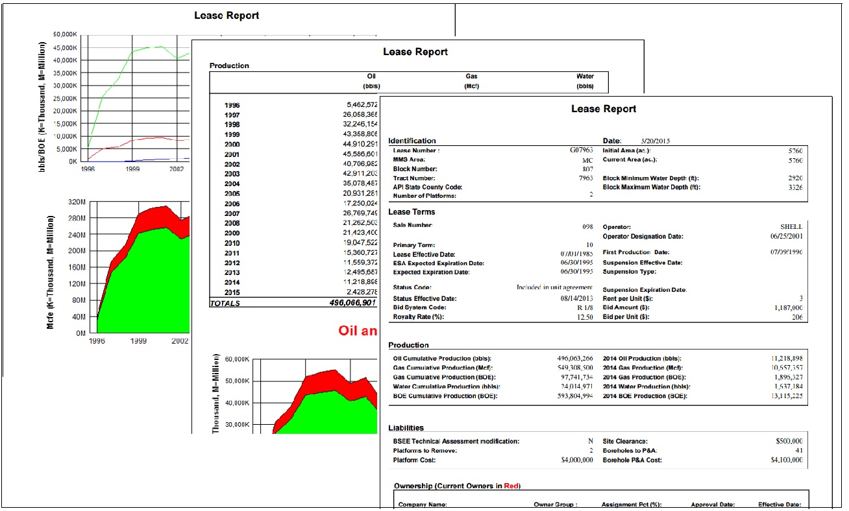Click the "Liabilities" section heading
The height and width of the screenshot is (511, 849).
tap(406, 428)
